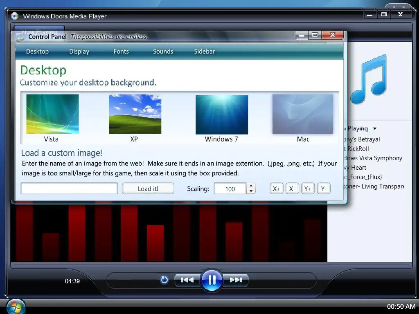The width and height of the screenshot is (419, 314).
Task: Select the Living Transparent track
Action: pyautogui.click(x=374, y=186)
